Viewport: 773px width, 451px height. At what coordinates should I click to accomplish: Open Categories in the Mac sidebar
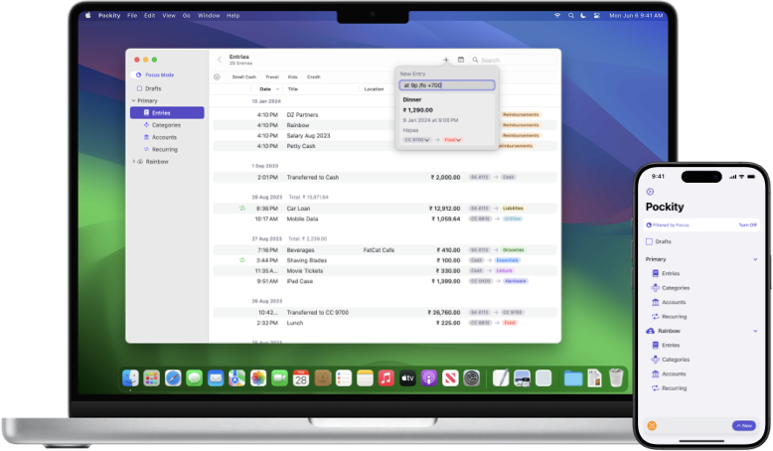coord(168,125)
